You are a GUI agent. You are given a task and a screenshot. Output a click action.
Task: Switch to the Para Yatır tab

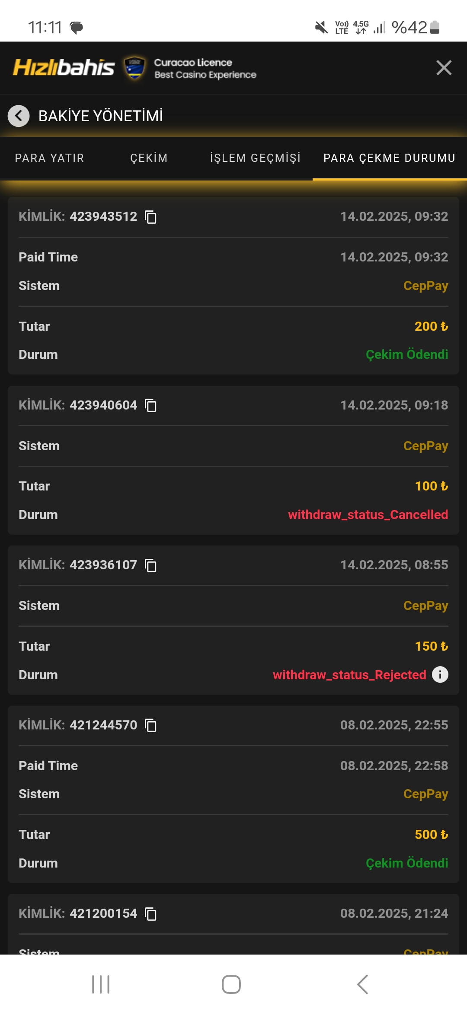[50, 158]
